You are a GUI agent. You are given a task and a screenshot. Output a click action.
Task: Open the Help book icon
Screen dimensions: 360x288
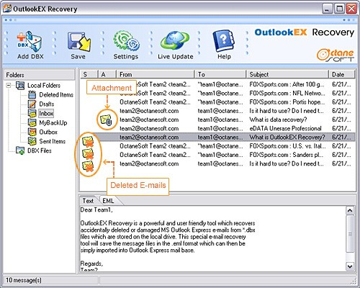(224, 41)
